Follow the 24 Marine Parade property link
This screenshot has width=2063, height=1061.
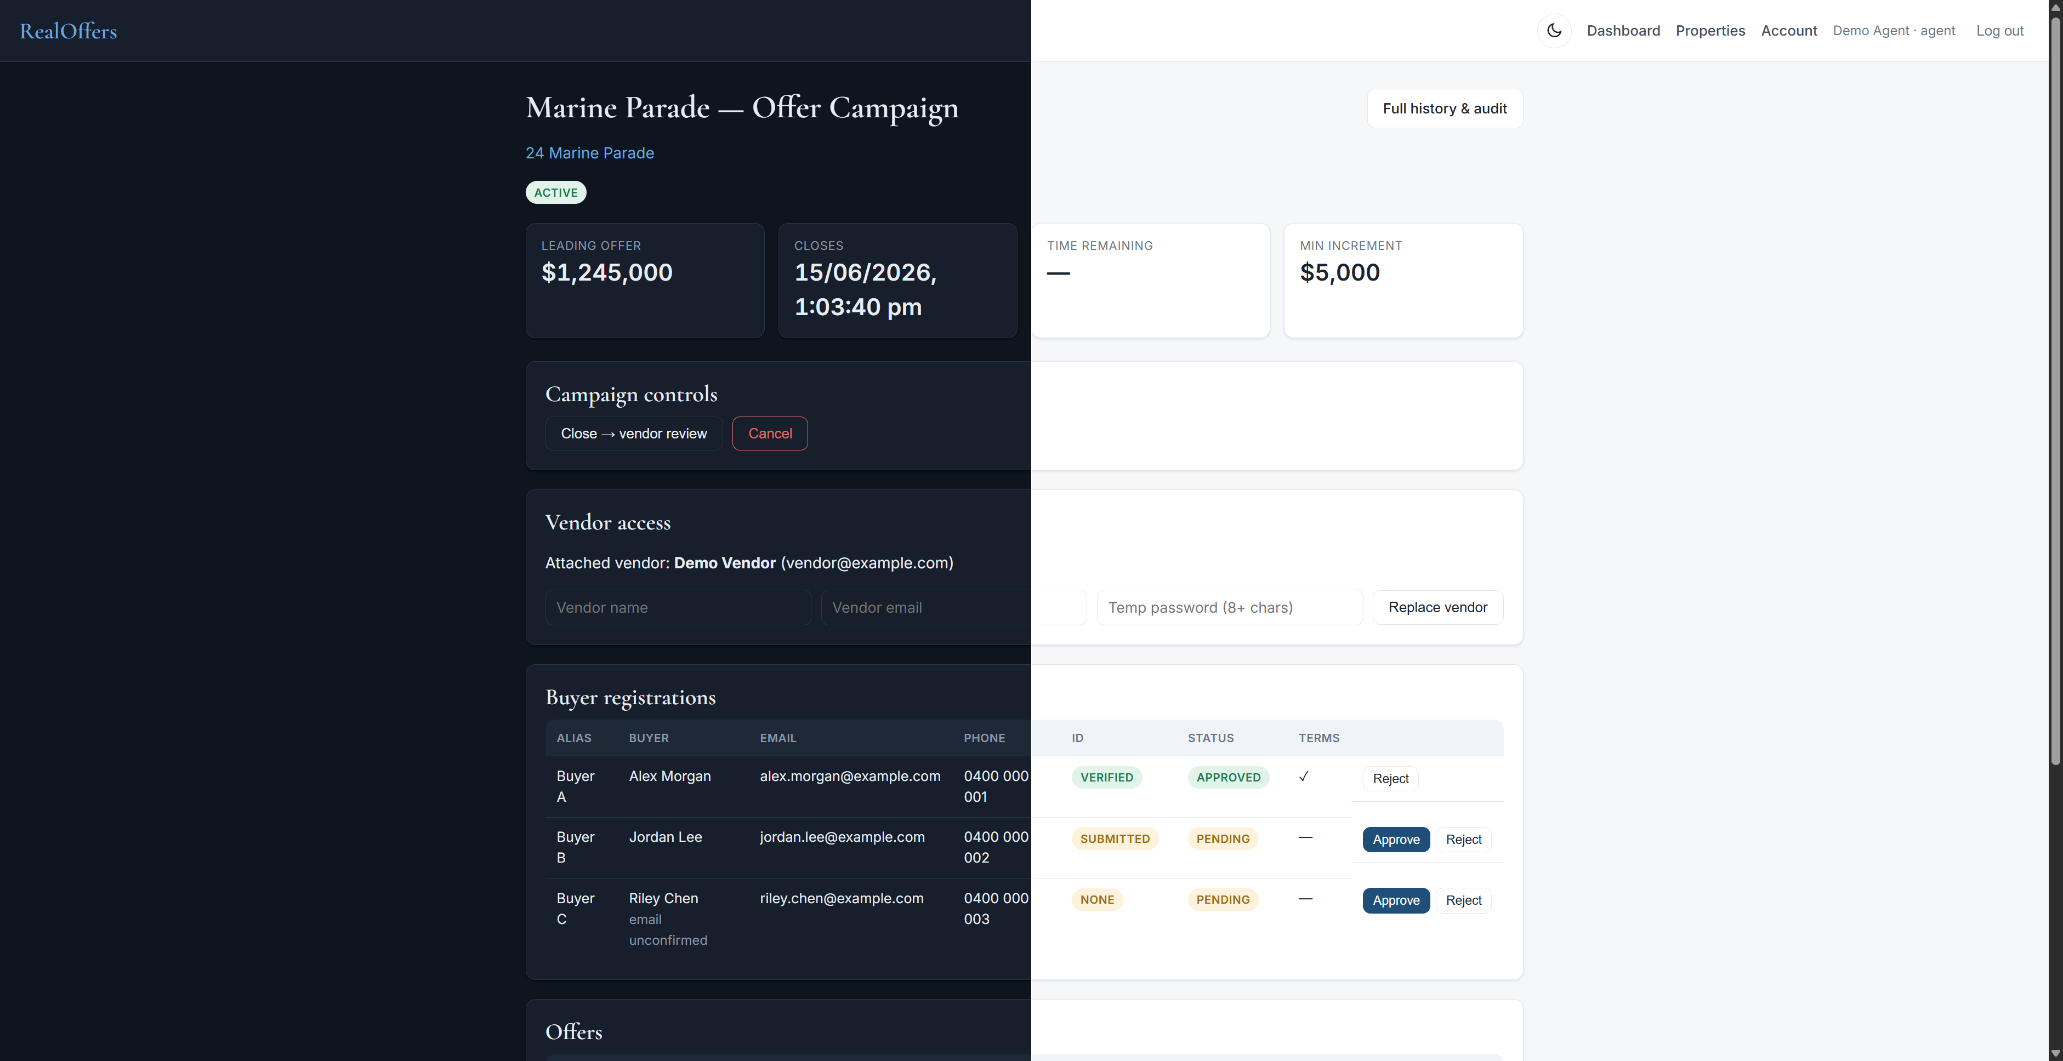[x=589, y=153]
